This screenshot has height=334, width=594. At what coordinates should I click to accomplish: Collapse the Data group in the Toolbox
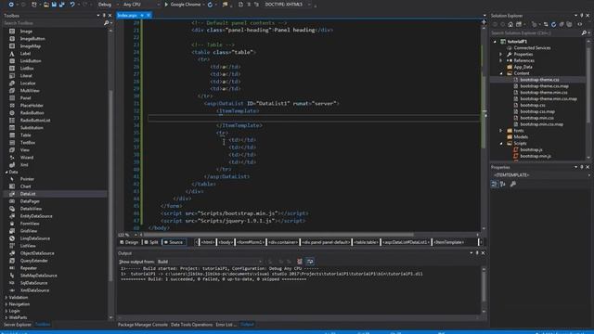point(6,173)
